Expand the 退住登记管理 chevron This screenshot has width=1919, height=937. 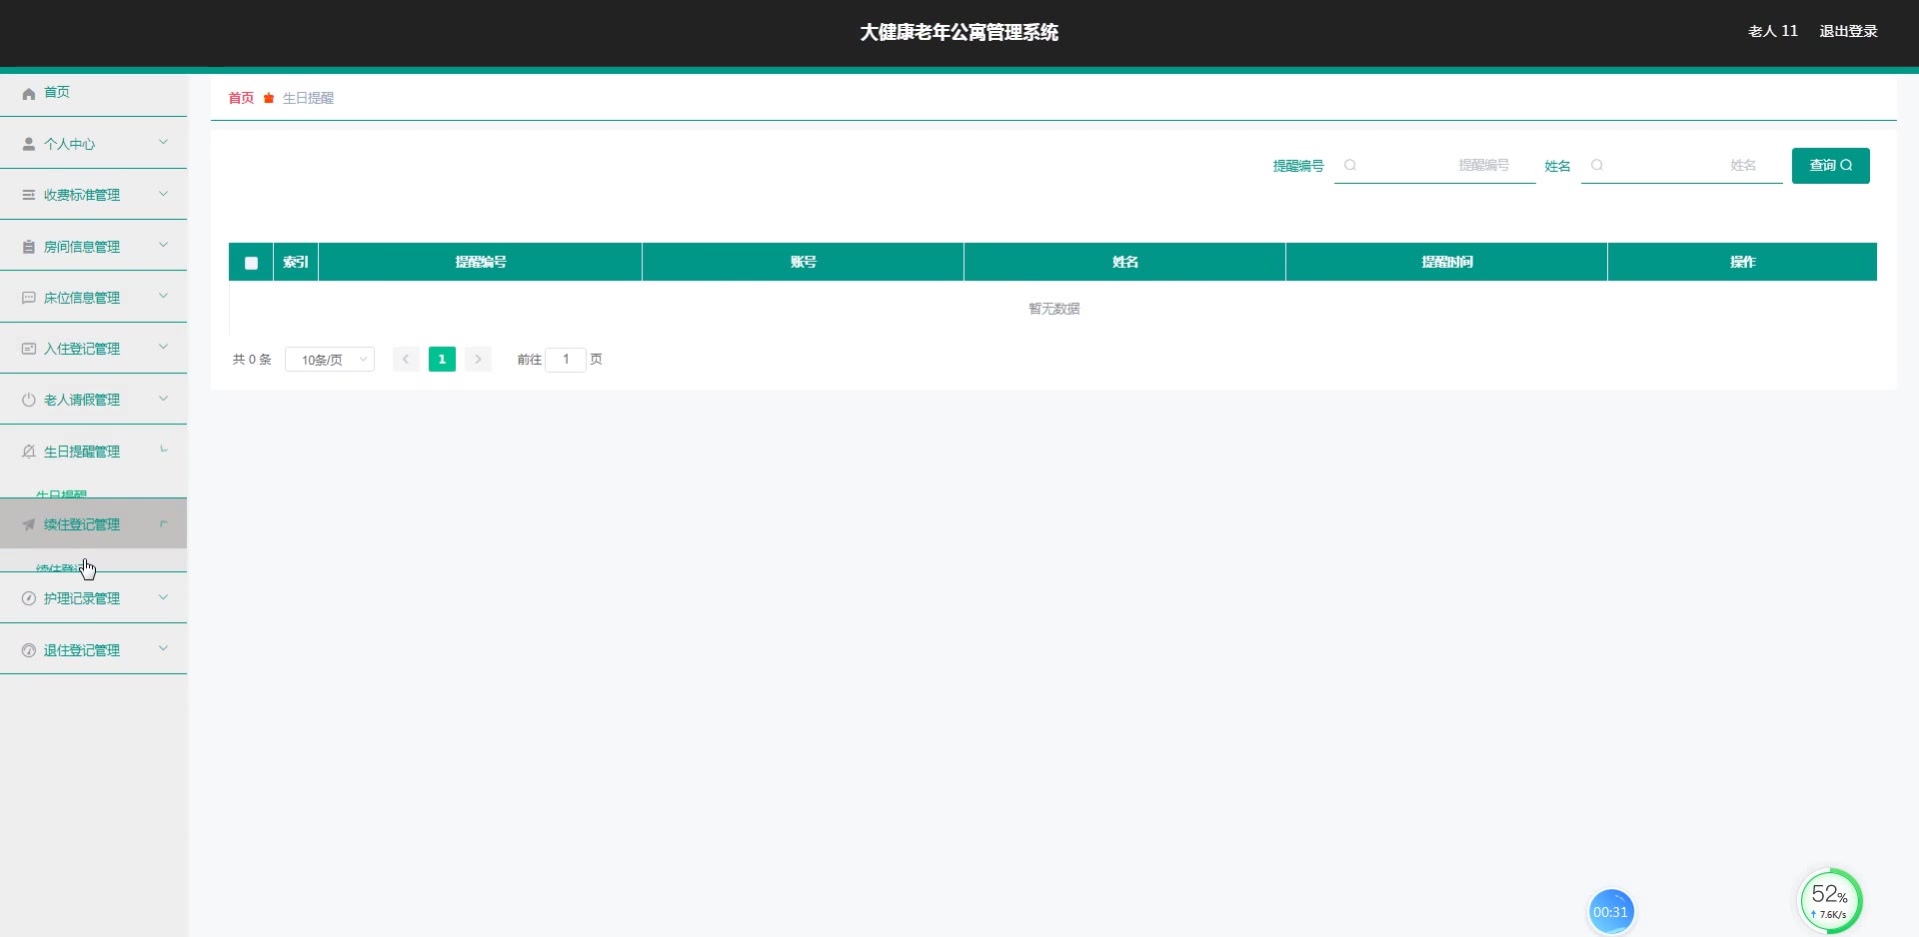click(164, 649)
